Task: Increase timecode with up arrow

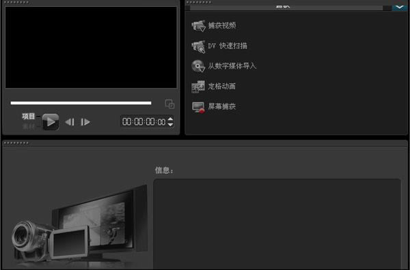Action: pyautogui.click(x=170, y=119)
